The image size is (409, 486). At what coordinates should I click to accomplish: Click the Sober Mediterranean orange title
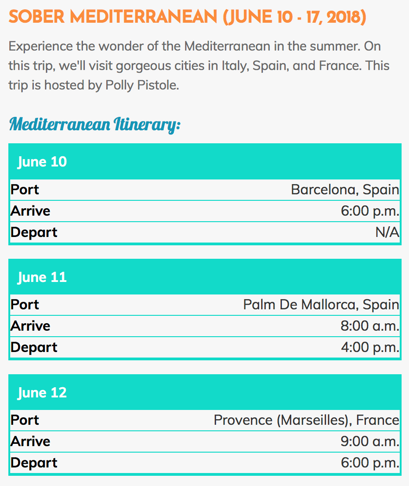[x=187, y=17]
